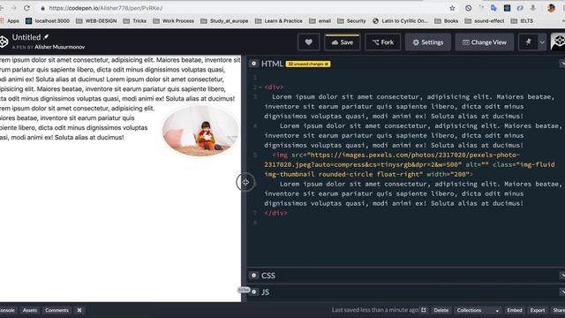Click the keyboard shortcuts icon in footer

click(x=79, y=310)
